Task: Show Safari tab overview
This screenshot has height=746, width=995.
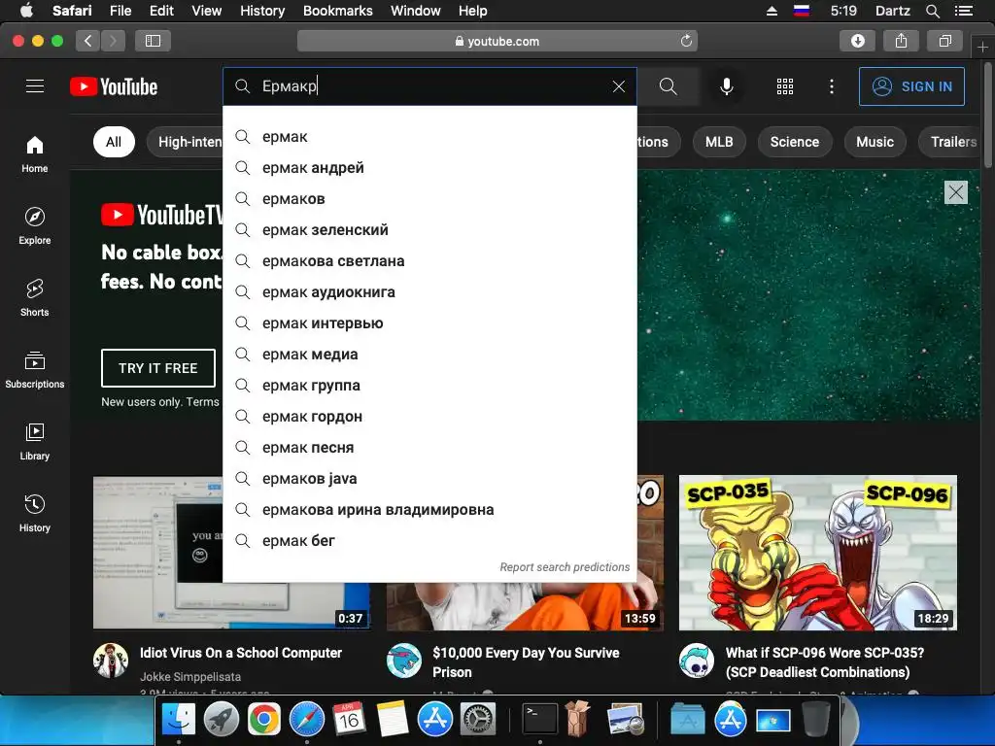Action: [x=944, y=41]
